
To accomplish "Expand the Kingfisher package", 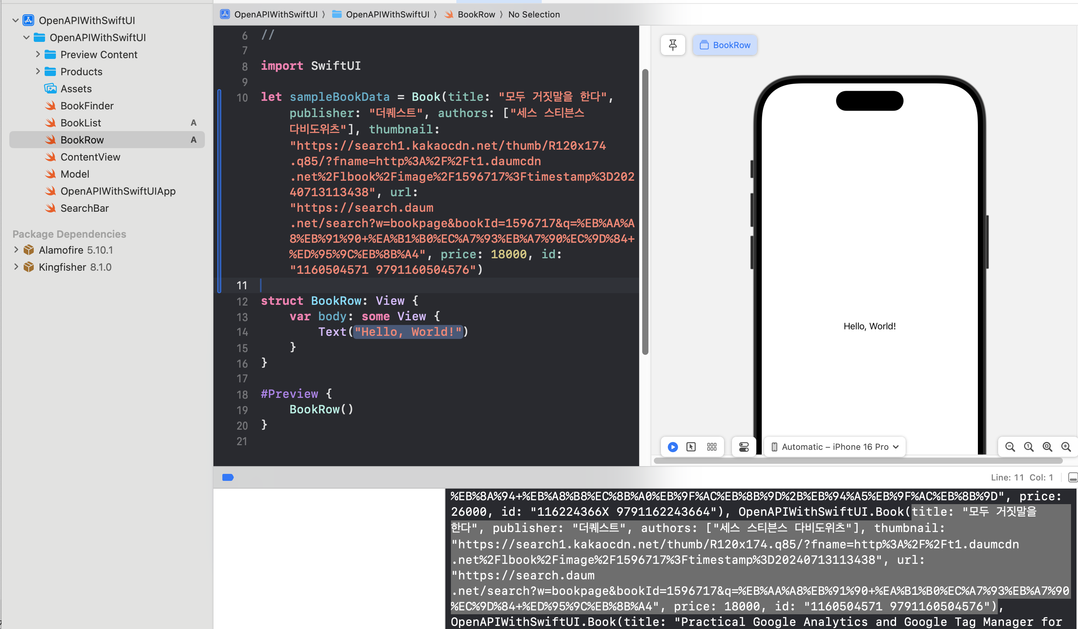I will pos(16,267).
